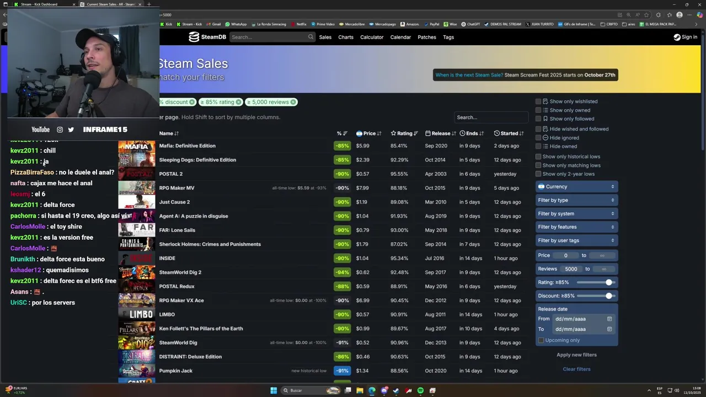Open Mafia: Definitive Edition game link
Screen dimensions: 706x397
pyautogui.click(x=188, y=146)
